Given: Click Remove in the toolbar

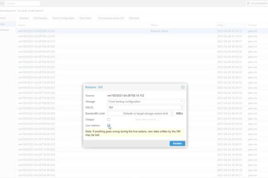Looking at the screenshot, I should pyautogui.click(x=134, y=18).
